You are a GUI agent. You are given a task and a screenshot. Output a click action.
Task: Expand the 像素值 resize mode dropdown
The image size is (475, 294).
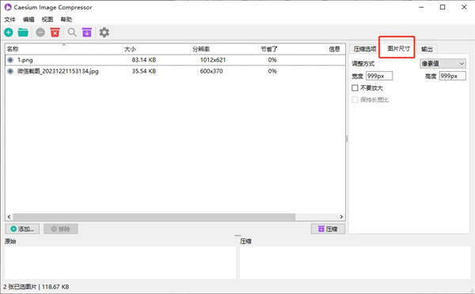point(443,63)
